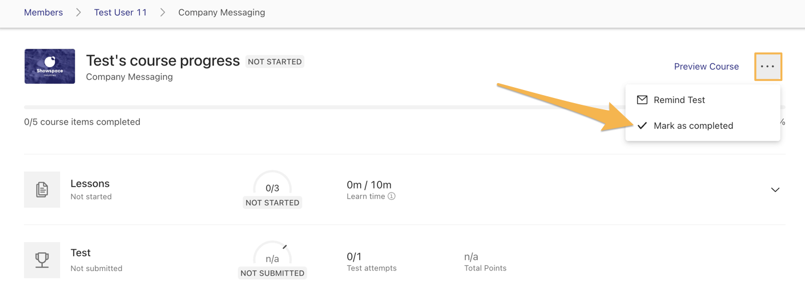Image resolution: width=805 pixels, height=295 pixels.
Task: Click the Showspace course thumbnail
Action: pyautogui.click(x=50, y=67)
